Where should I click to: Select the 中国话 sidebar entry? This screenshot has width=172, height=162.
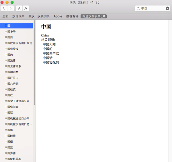16,113
